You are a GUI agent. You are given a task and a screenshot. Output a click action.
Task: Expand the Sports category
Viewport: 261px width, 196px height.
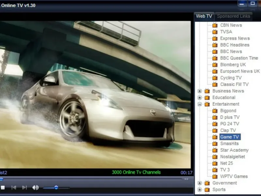coord(200,190)
